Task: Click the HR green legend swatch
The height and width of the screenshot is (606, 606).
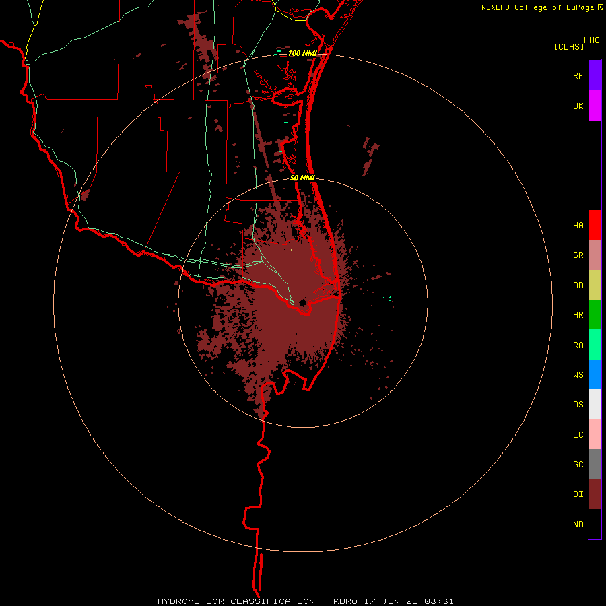Action: (595, 315)
